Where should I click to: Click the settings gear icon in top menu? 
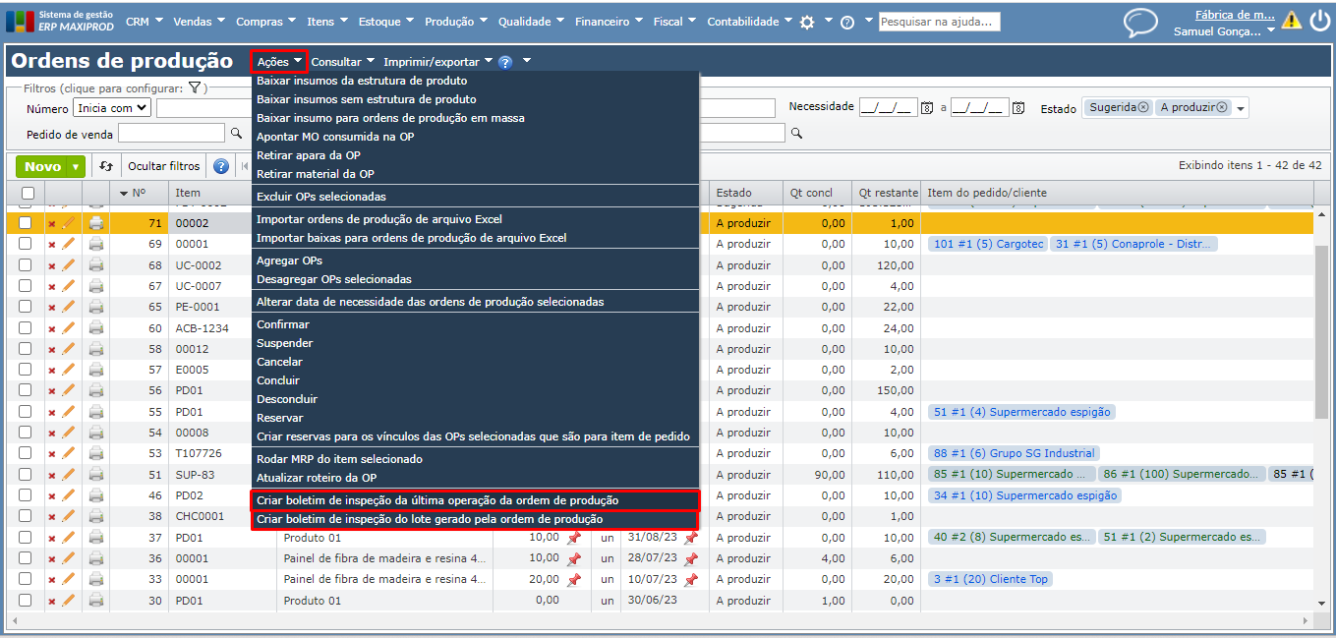pyautogui.click(x=807, y=22)
